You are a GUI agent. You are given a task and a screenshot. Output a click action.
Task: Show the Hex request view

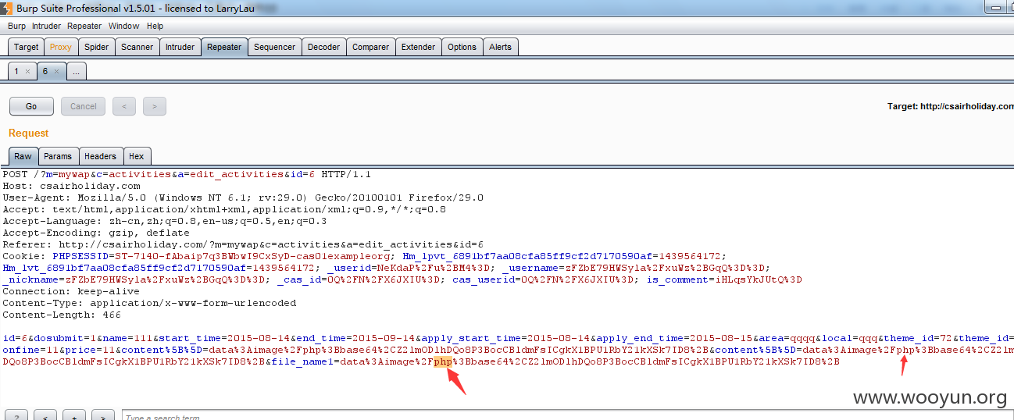click(137, 156)
